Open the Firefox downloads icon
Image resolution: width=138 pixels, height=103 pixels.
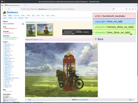[129, 9]
